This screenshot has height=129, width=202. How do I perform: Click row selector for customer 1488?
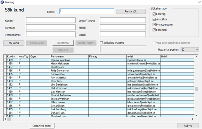(x=5, y=99)
